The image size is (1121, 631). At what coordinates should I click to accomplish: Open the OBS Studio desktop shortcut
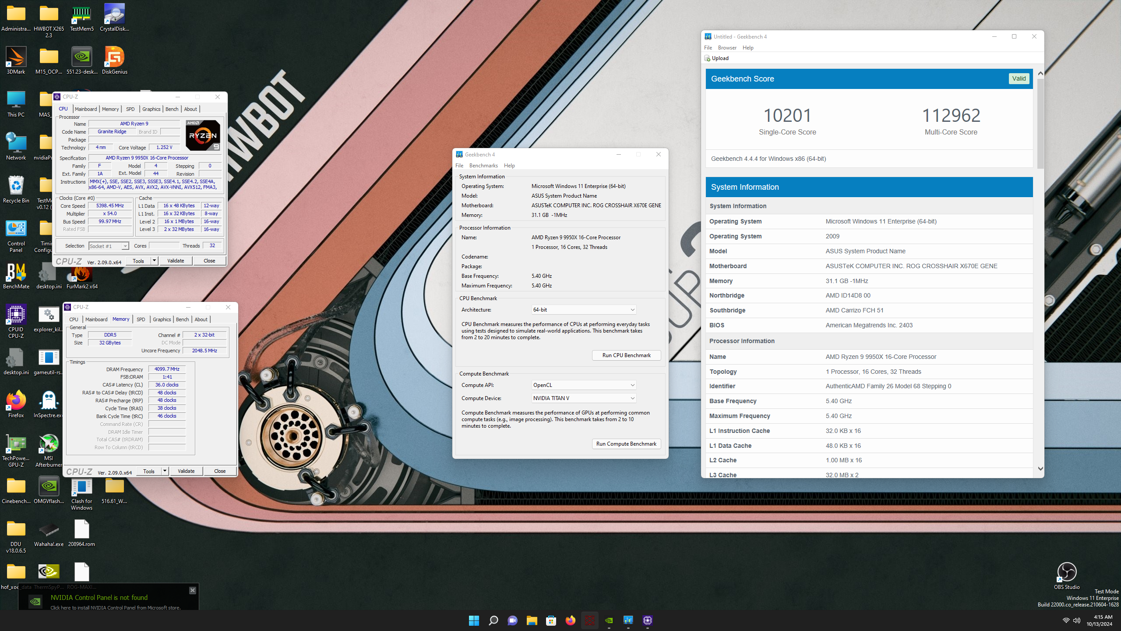point(1067,576)
